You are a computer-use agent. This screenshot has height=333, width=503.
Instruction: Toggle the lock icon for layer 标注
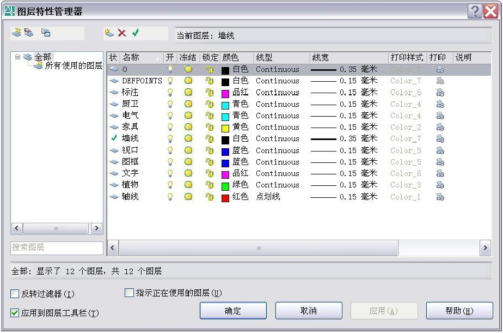coord(210,93)
